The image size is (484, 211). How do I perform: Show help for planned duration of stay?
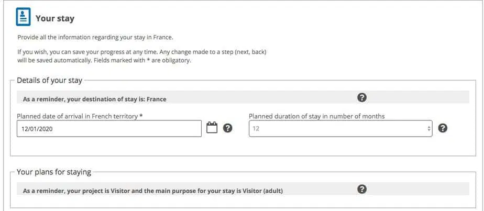443,128
